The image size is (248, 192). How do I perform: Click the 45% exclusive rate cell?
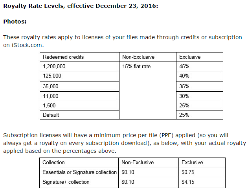[x=200, y=67]
